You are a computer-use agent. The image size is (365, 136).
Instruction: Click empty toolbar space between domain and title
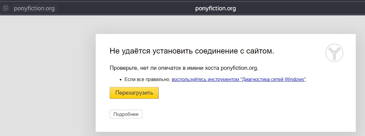[x=125, y=8]
